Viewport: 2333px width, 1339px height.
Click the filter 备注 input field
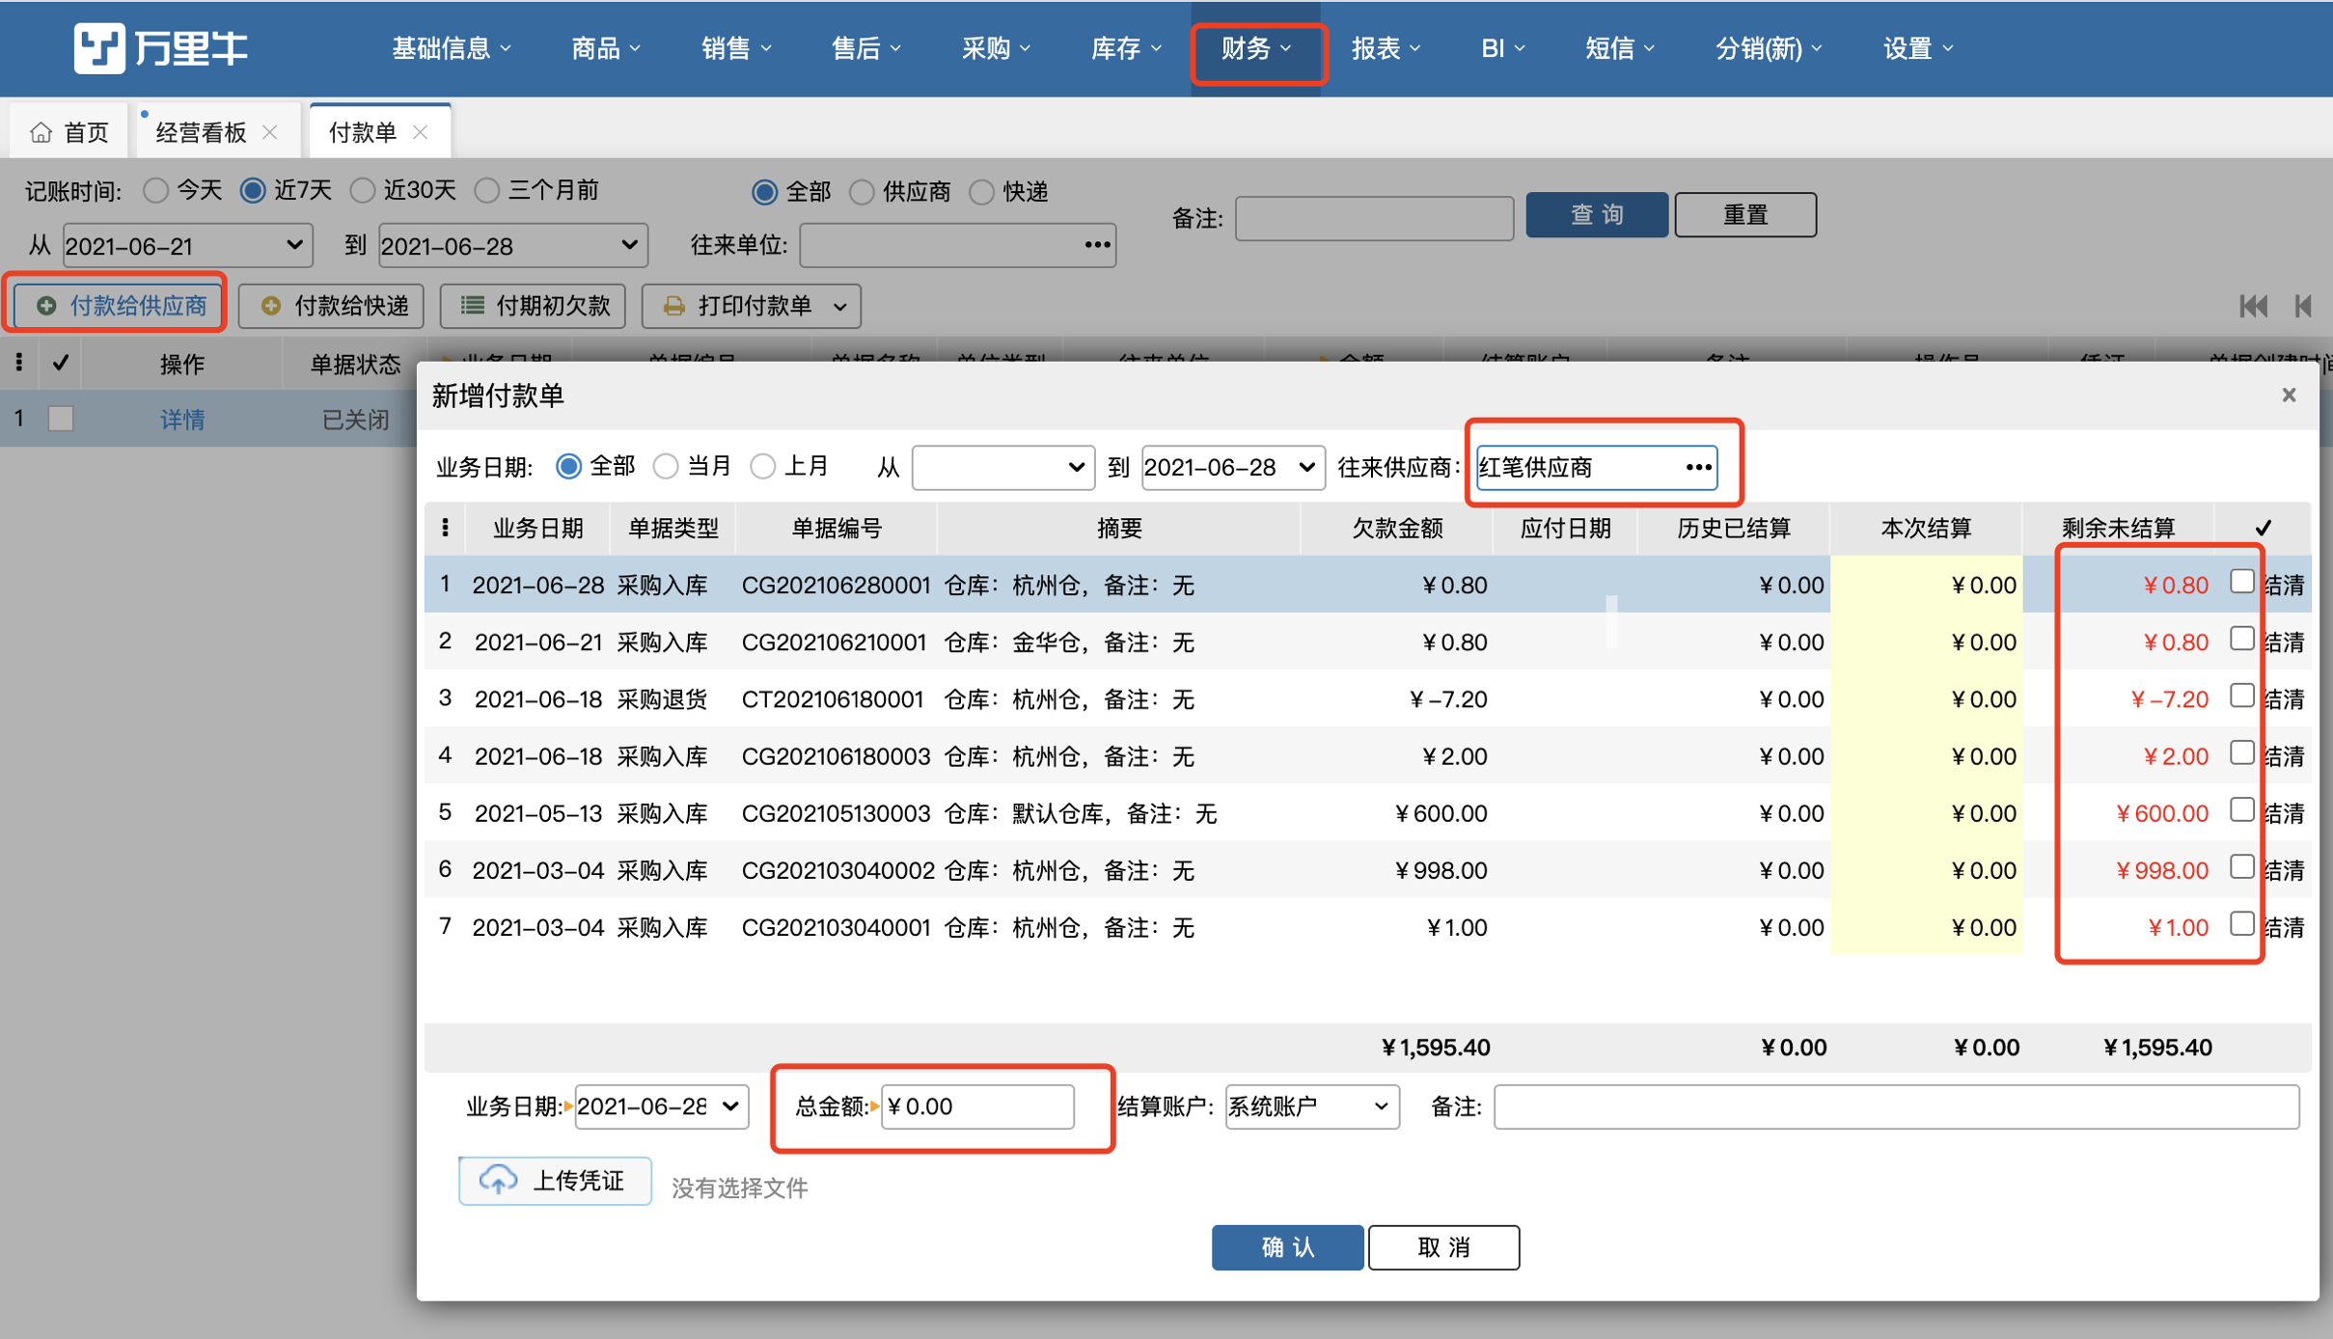1374,218
